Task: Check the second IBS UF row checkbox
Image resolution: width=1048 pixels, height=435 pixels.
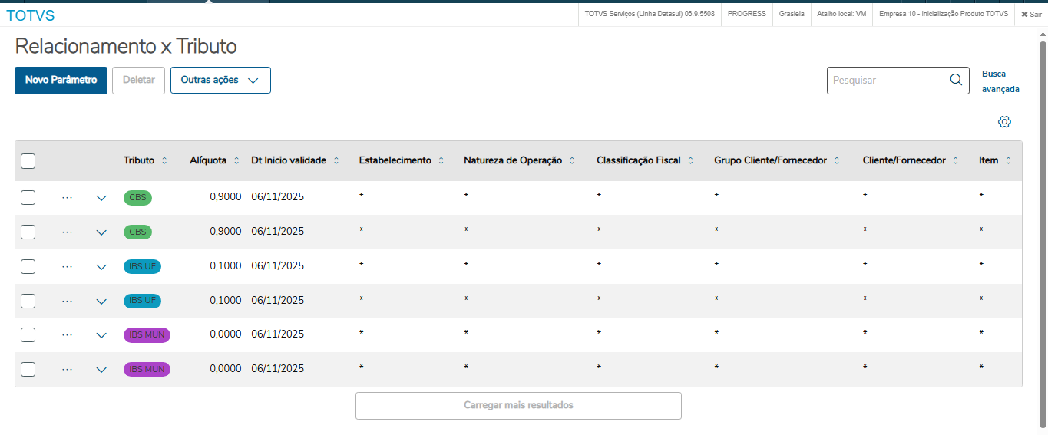Action: pos(28,301)
